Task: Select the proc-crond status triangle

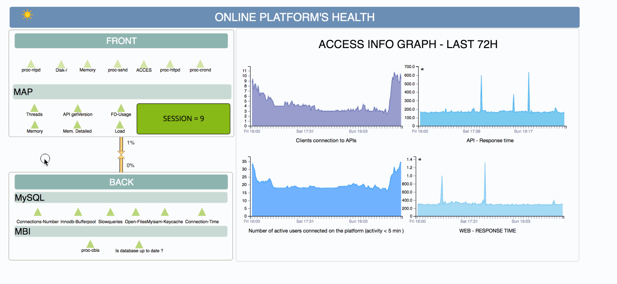Action: [x=200, y=64]
